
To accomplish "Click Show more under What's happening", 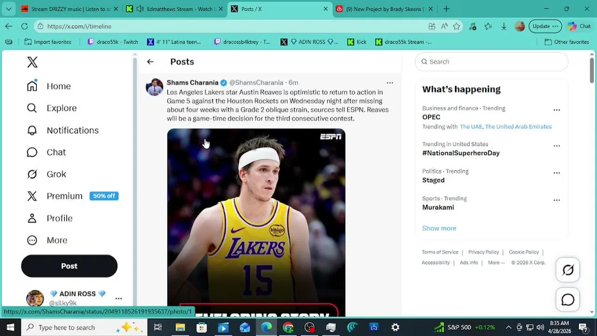I will click(439, 228).
